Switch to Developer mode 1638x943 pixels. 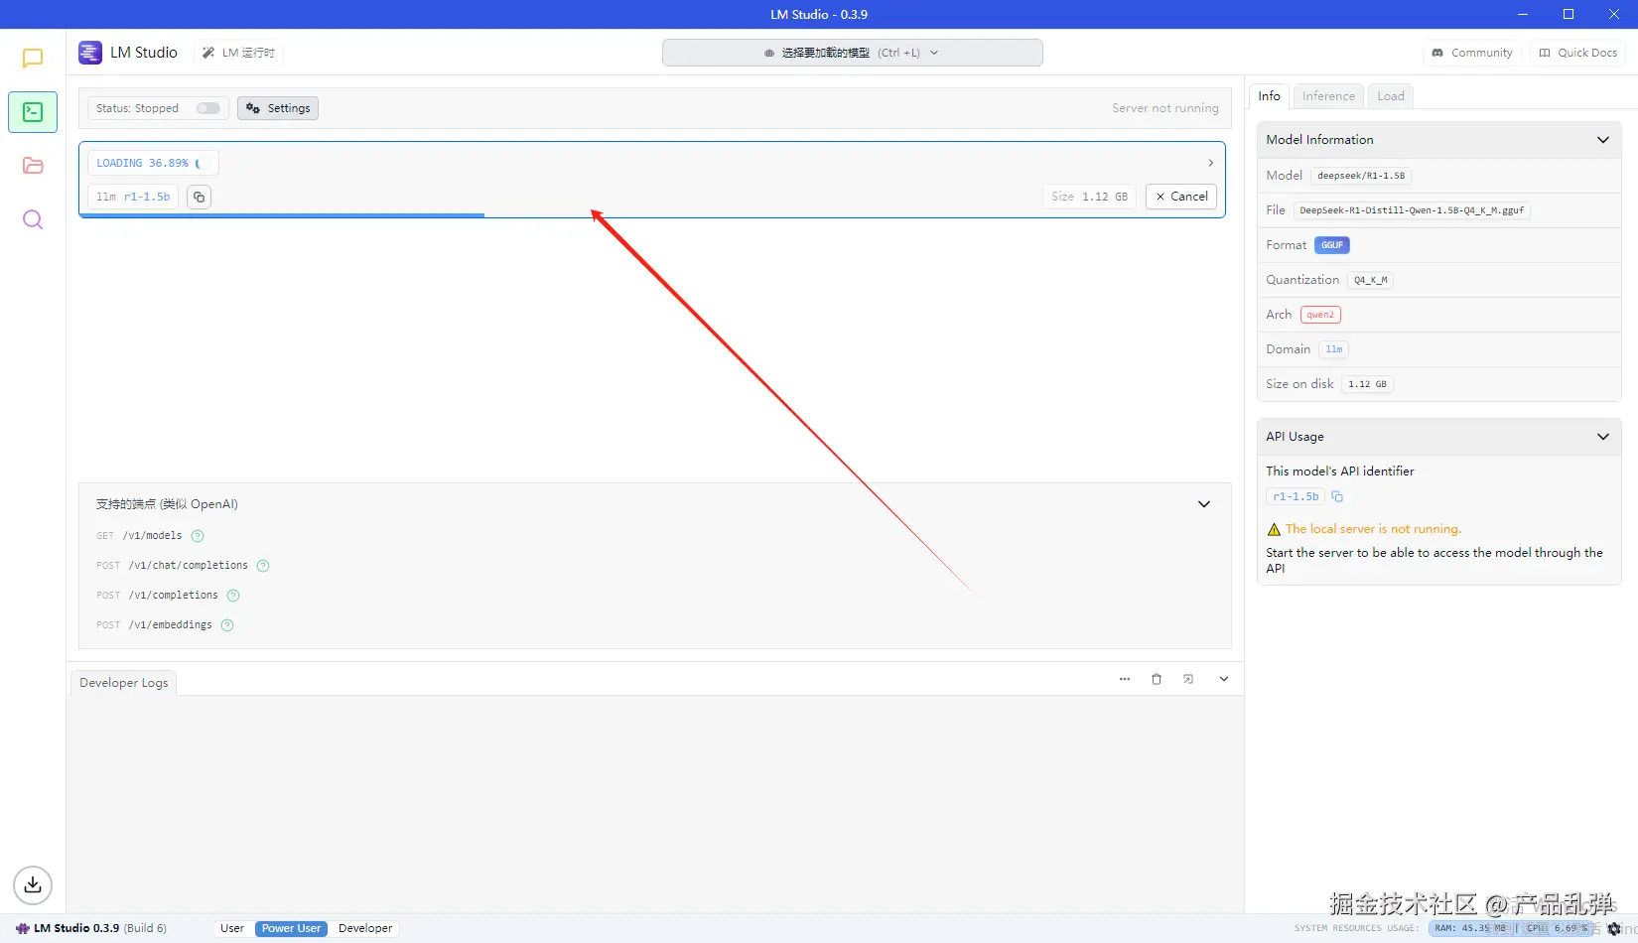click(365, 929)
